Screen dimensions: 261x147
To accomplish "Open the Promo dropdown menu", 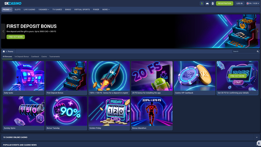I will 7,9.
